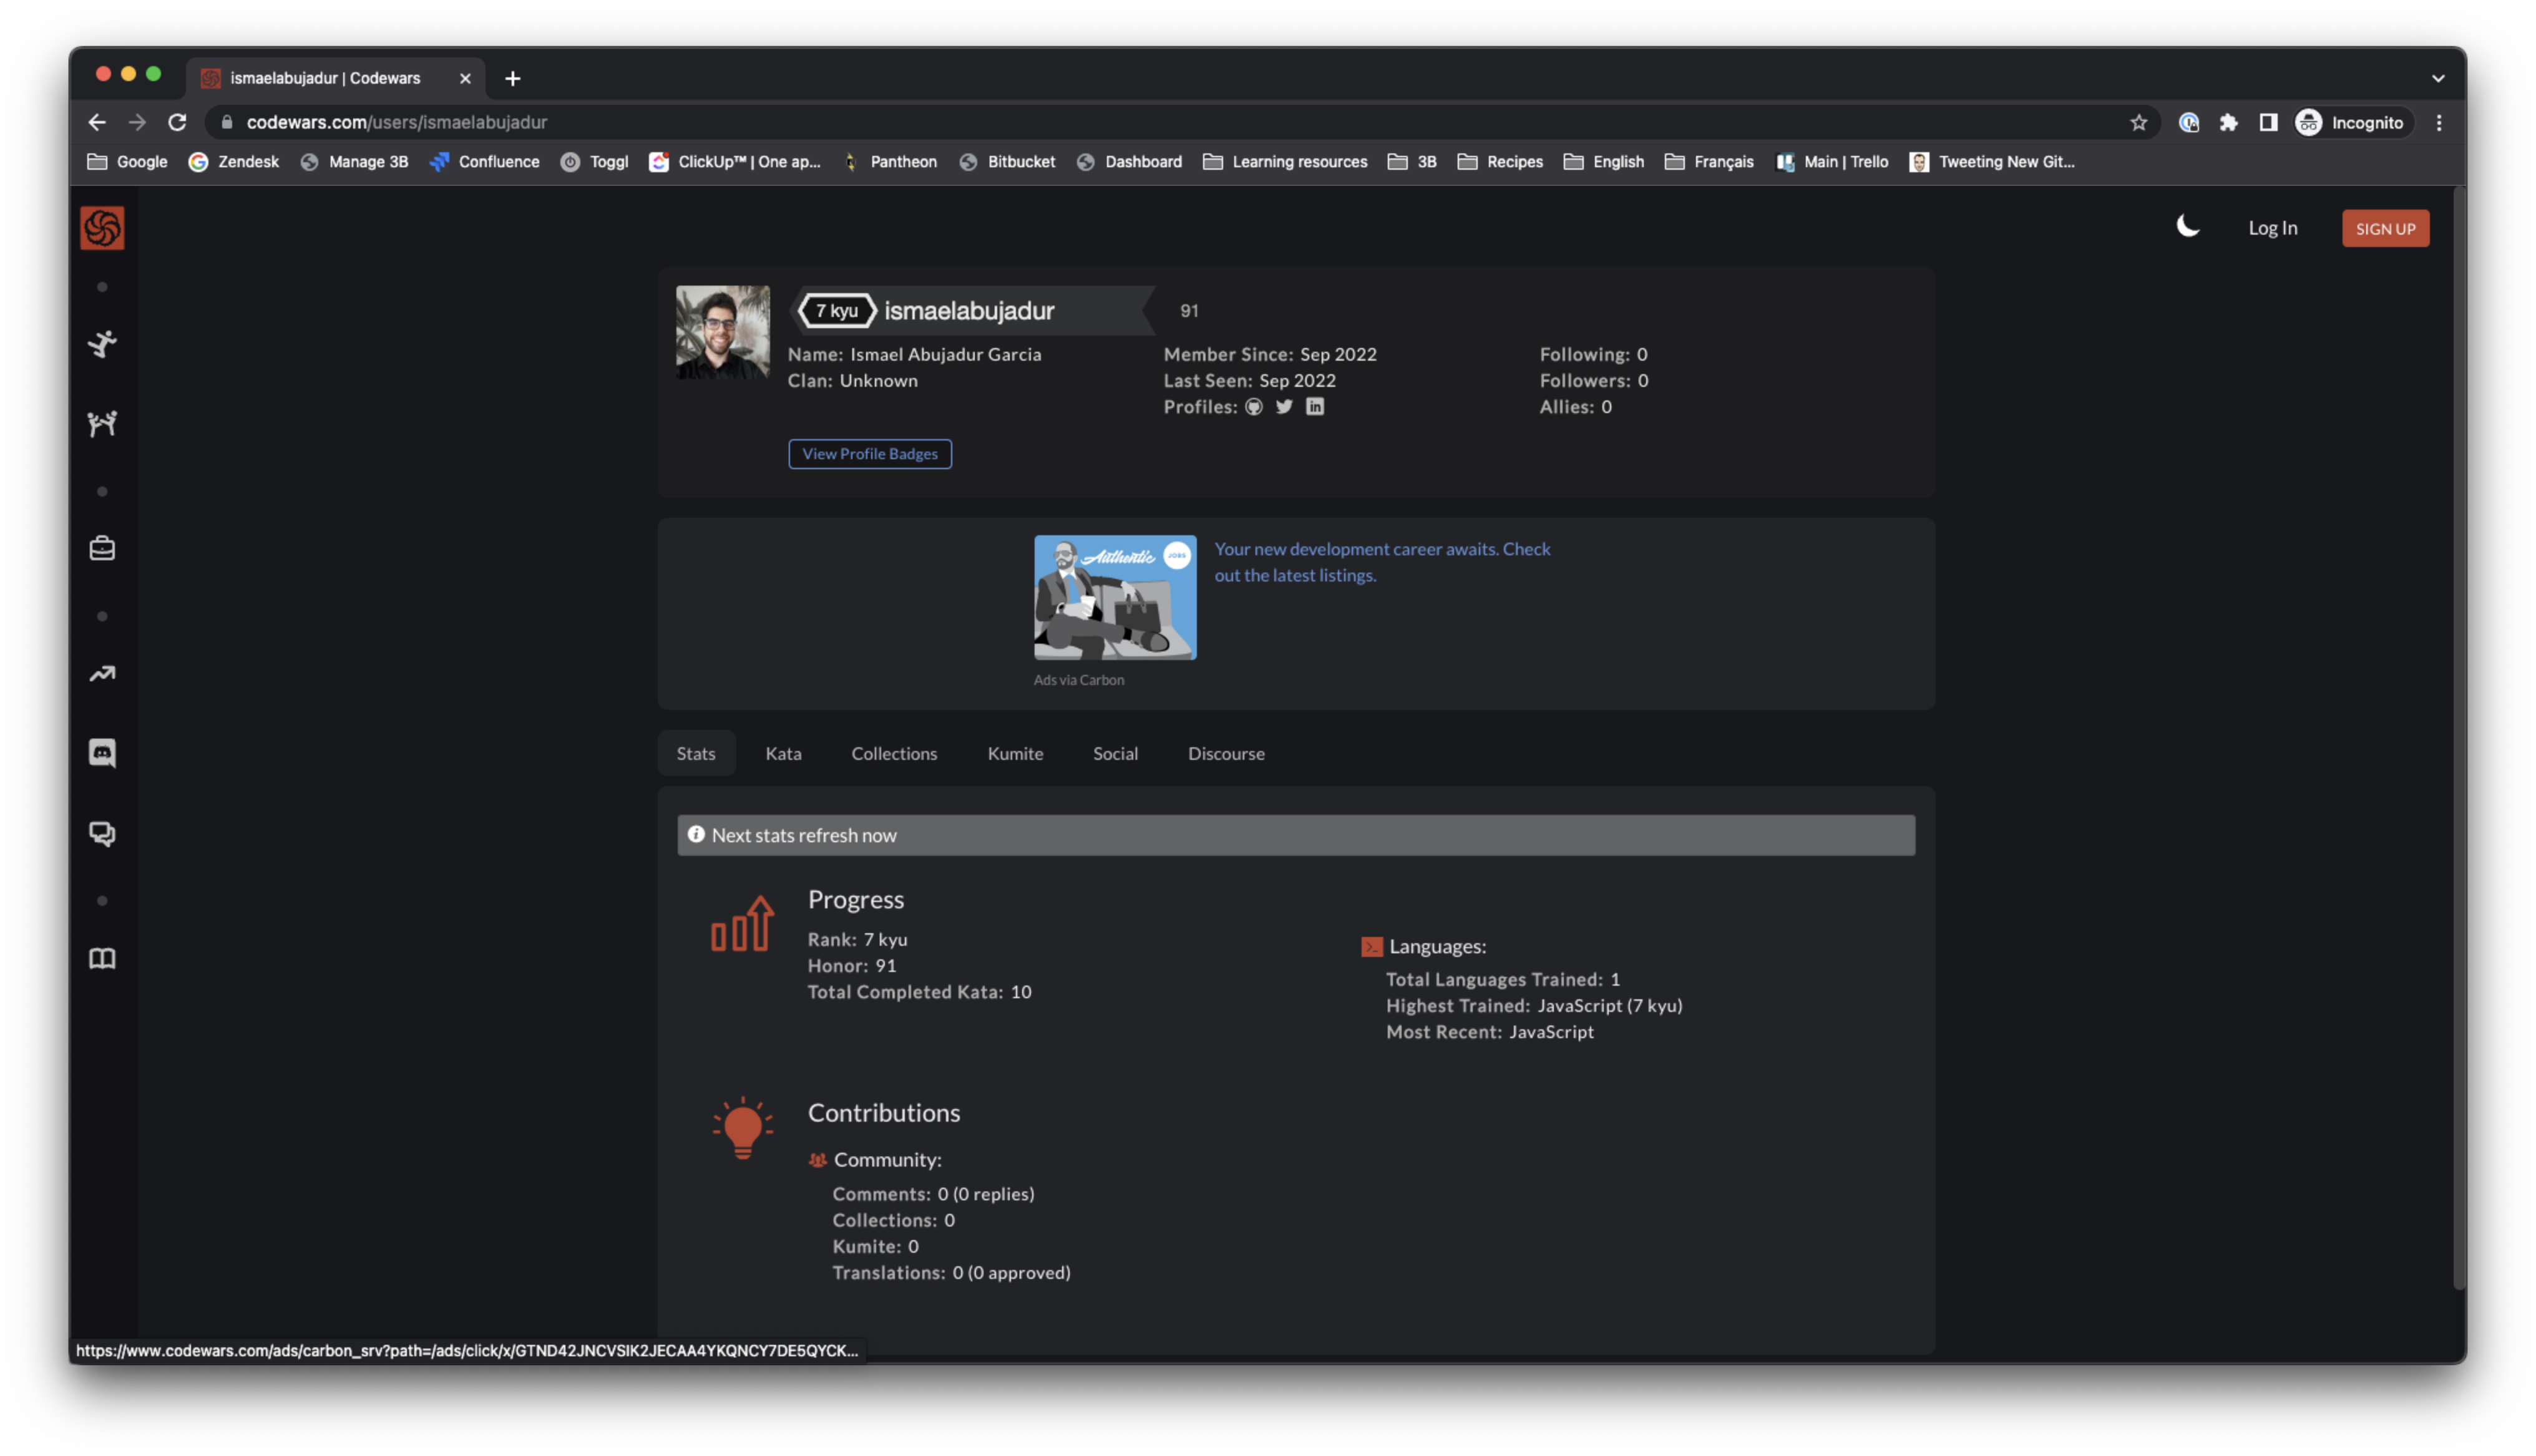Open the Bitbucket bookmark
This screenshot has height=1456, width=2536.
click(x=1007, y=162)
